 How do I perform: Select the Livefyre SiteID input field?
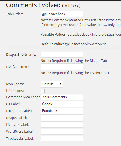click(62, 67)
